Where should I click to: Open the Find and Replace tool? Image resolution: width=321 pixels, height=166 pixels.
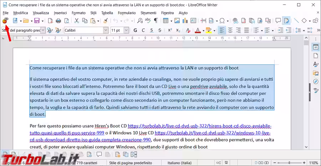click(x=139, y=21)
